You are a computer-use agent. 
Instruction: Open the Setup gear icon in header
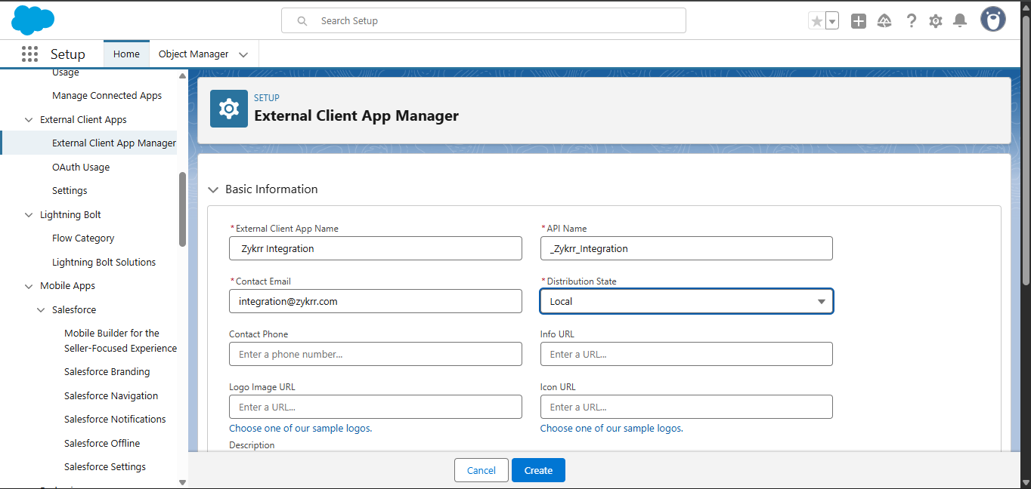pos(936,21)
